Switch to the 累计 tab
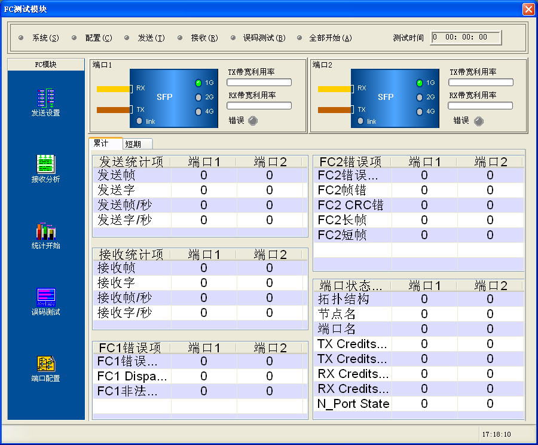This screenshot has width=538, height=445. tap(106, 143)
